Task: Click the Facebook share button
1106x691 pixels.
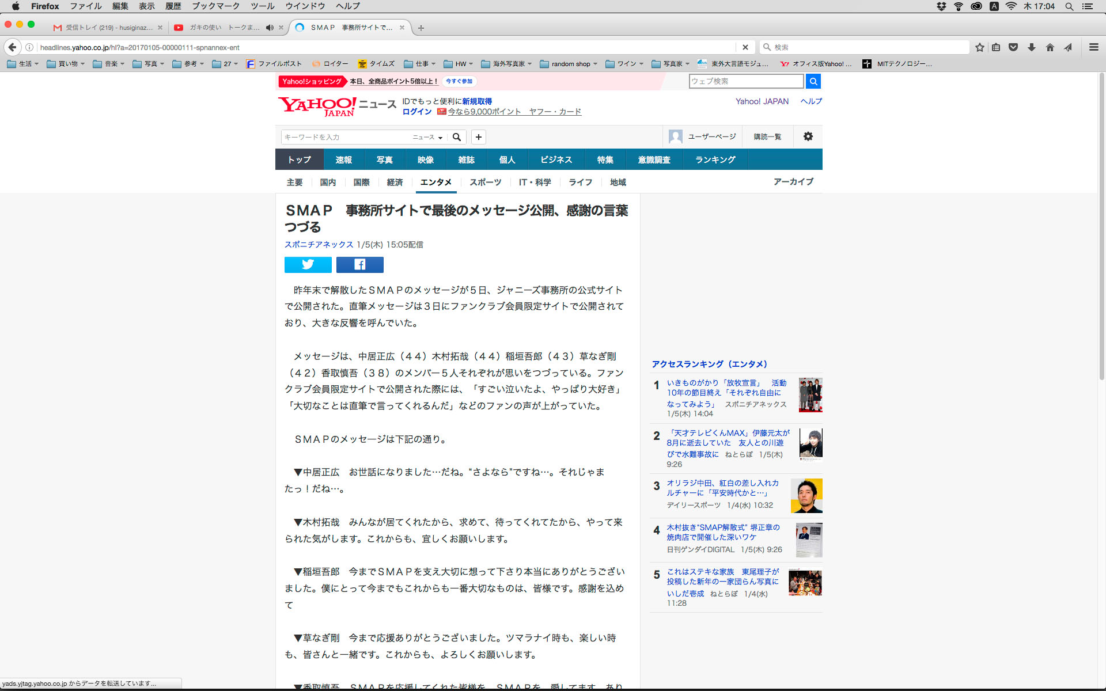Action: coord(359,264)
